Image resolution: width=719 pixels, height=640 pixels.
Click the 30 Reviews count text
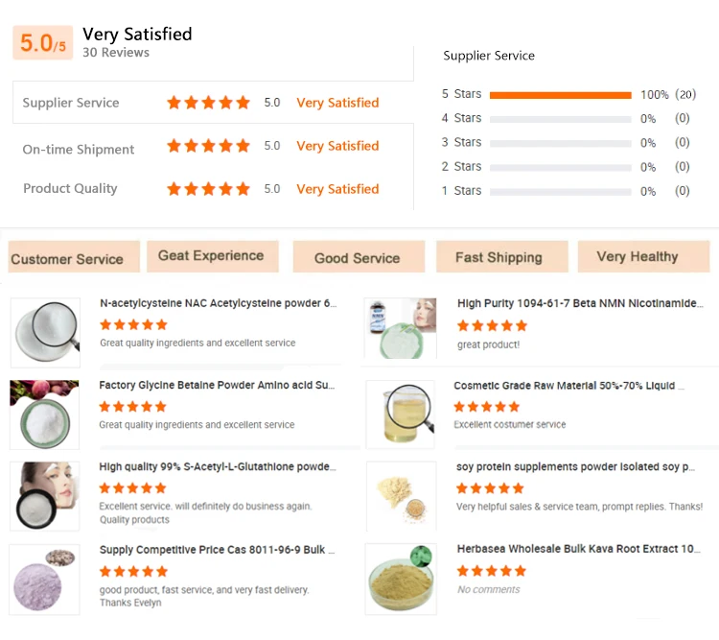point(116,53)
